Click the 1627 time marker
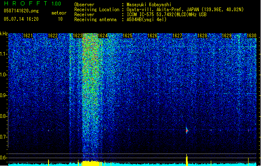This screenshot has height=166, width=261. click(177, 36)
